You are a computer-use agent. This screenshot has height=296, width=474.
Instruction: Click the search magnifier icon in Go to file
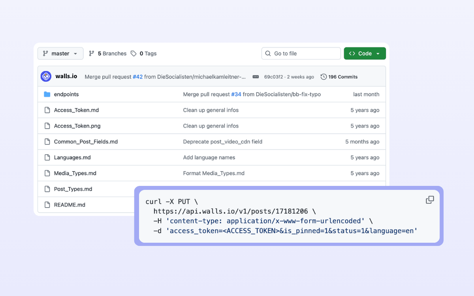[268, 53]
